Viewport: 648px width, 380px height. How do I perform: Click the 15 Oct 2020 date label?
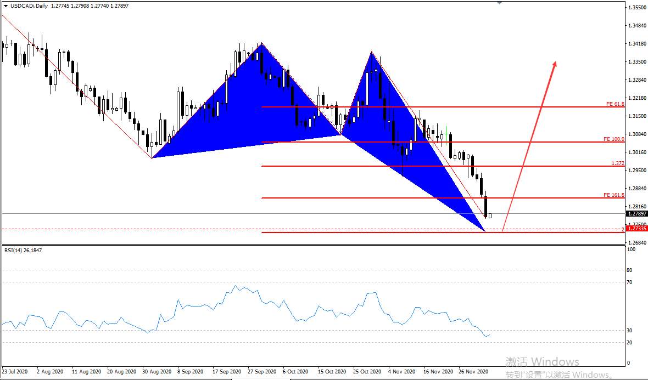click(x=332, y=372)
